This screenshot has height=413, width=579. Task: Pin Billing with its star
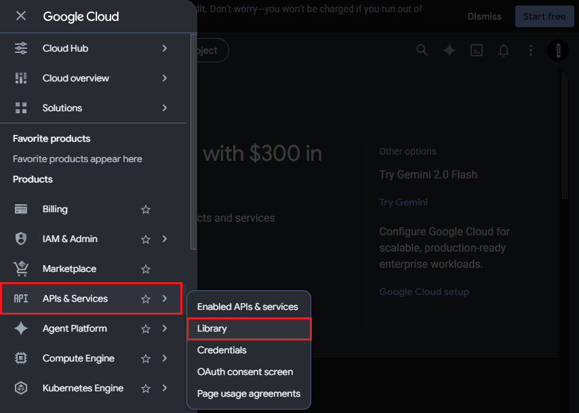[x=146, y=210]
